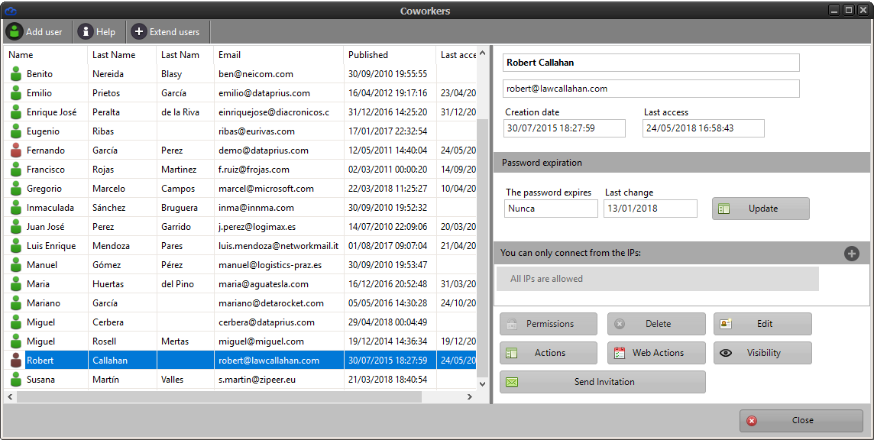Screen dimensions: 874x440
Task: Click the full name field Robert Callahan
Action: [x=651, y=63]
